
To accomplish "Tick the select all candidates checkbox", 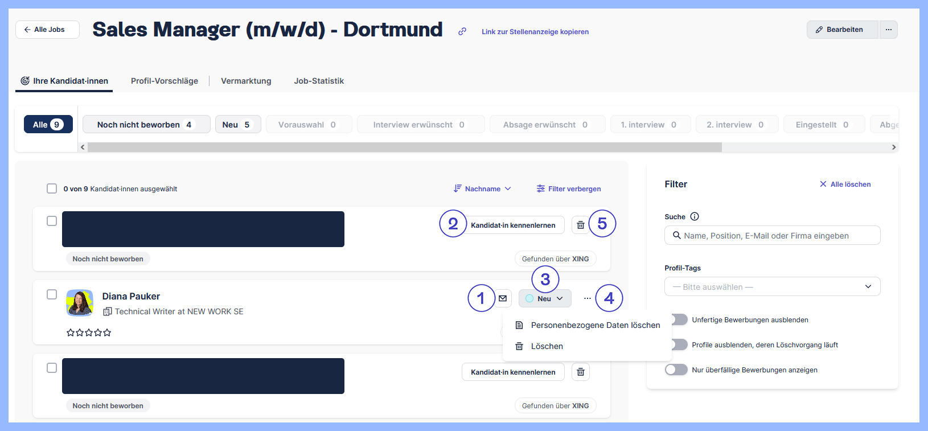I will click(52, 188).
